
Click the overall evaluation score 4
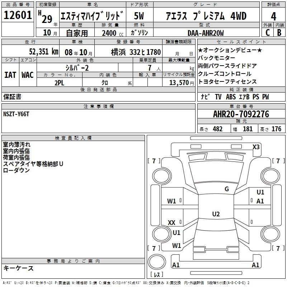coord(273,16)
